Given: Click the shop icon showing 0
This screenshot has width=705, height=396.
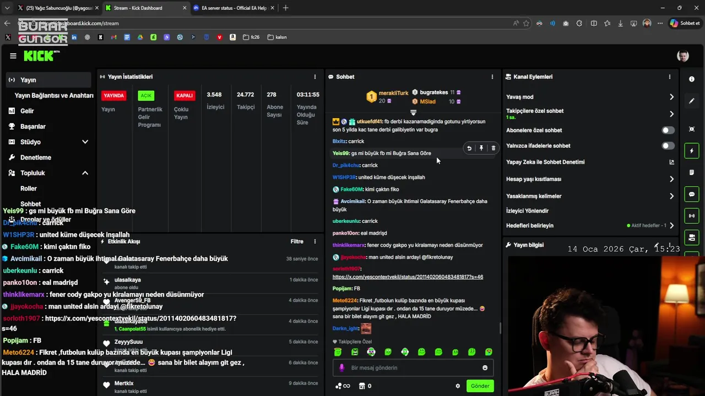Looking at the screenshot, I should pos(365,386).
